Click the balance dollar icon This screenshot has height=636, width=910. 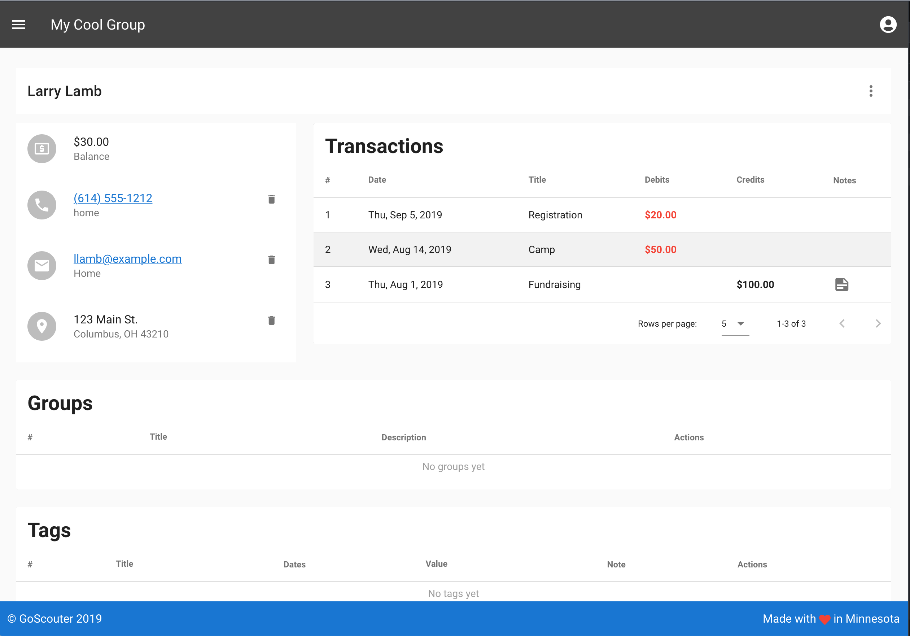(x=41, y=149)
